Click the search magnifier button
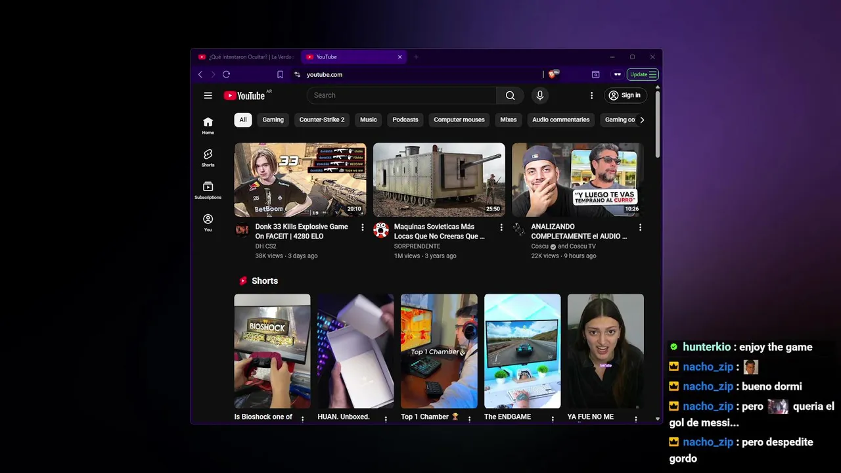This screenshot has width=841, height=473. (x=510, y=95)
